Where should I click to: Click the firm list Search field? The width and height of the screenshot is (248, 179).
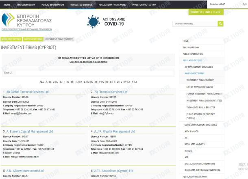click(95, 73)
